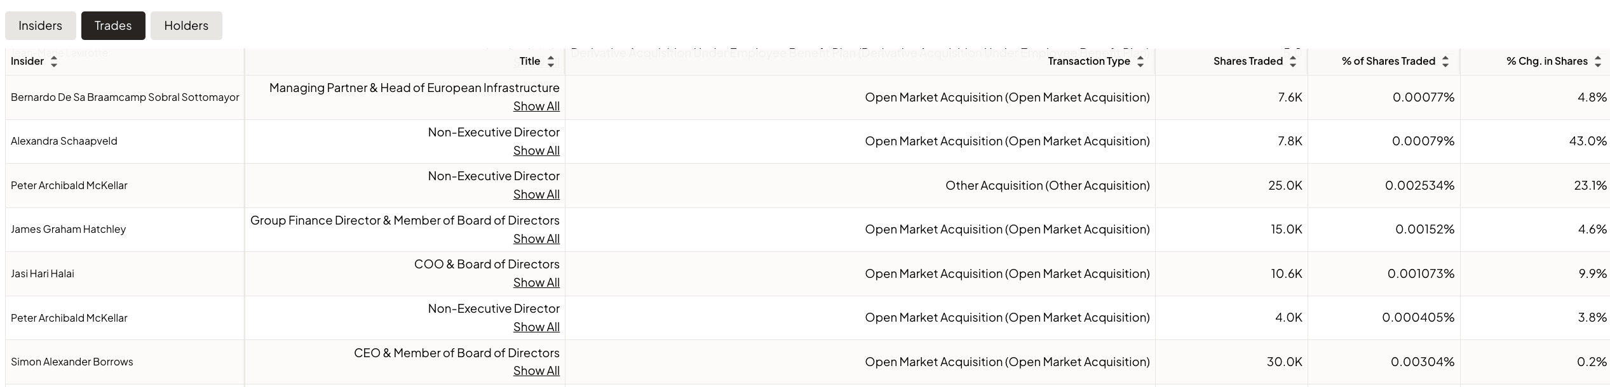1610x387 pixels.
Task: Click shares traded value 7.6K
Action: click(1290, 97)
